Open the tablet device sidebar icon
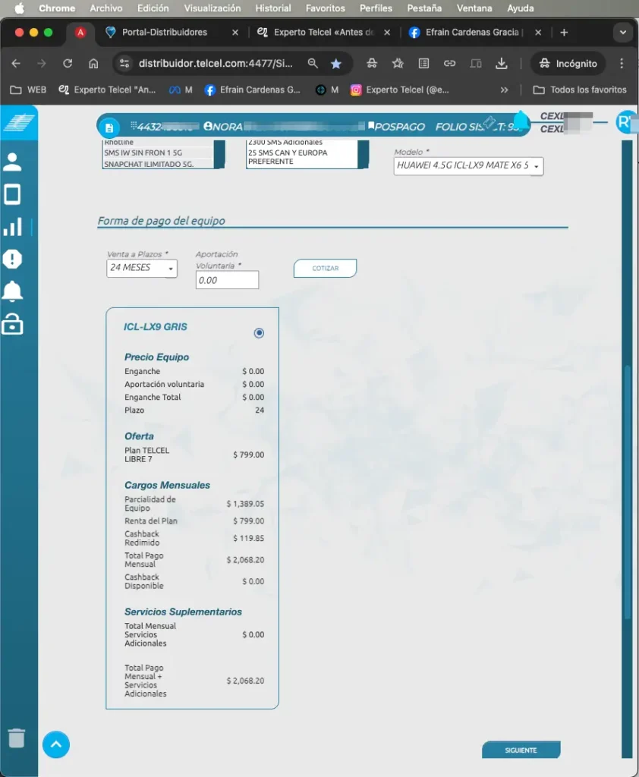 [12, 194]
